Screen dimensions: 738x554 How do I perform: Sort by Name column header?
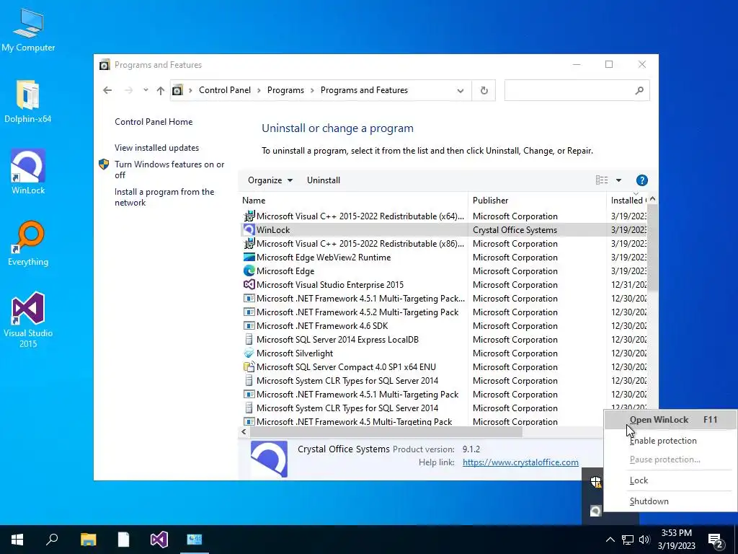tap(353, 201)
